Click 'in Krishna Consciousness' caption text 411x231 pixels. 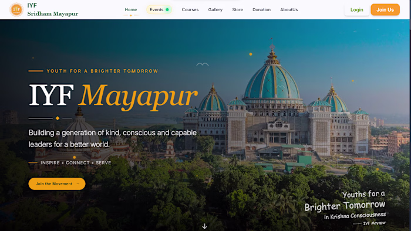click(355, 216)
